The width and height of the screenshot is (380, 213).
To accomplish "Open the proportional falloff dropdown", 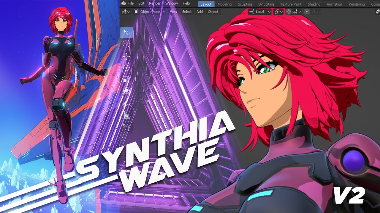I will coord(315,12).
